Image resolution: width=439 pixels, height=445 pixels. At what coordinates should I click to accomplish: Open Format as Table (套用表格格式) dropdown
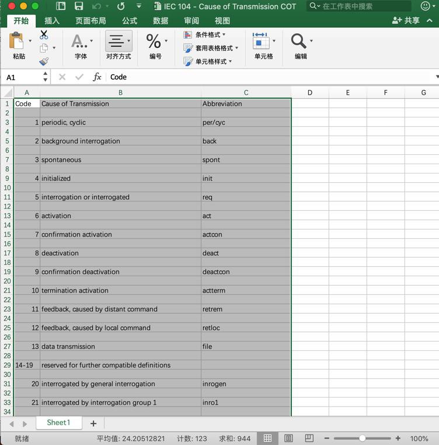[211, 48]
